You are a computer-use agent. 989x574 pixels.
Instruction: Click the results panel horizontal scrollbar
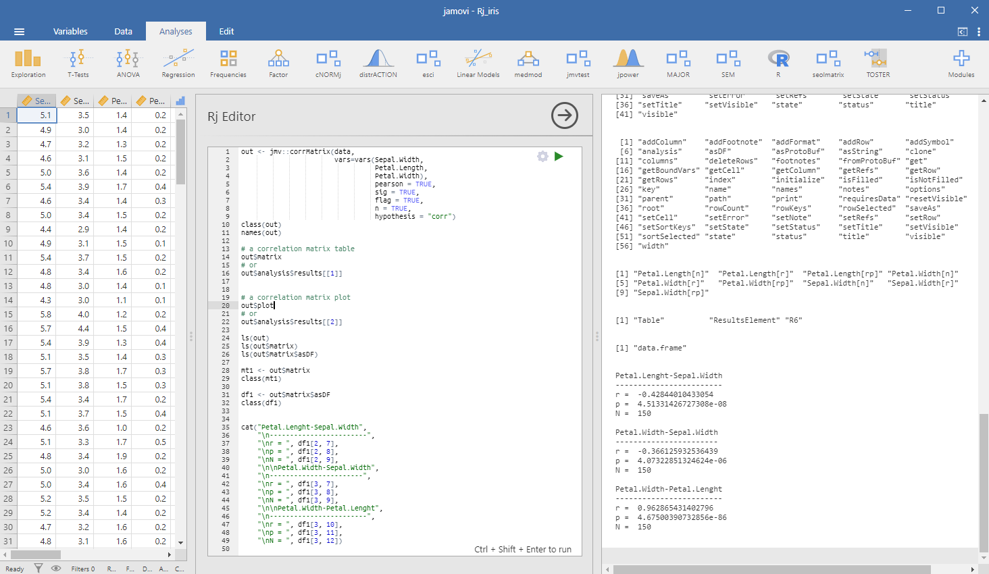[772, 569]
